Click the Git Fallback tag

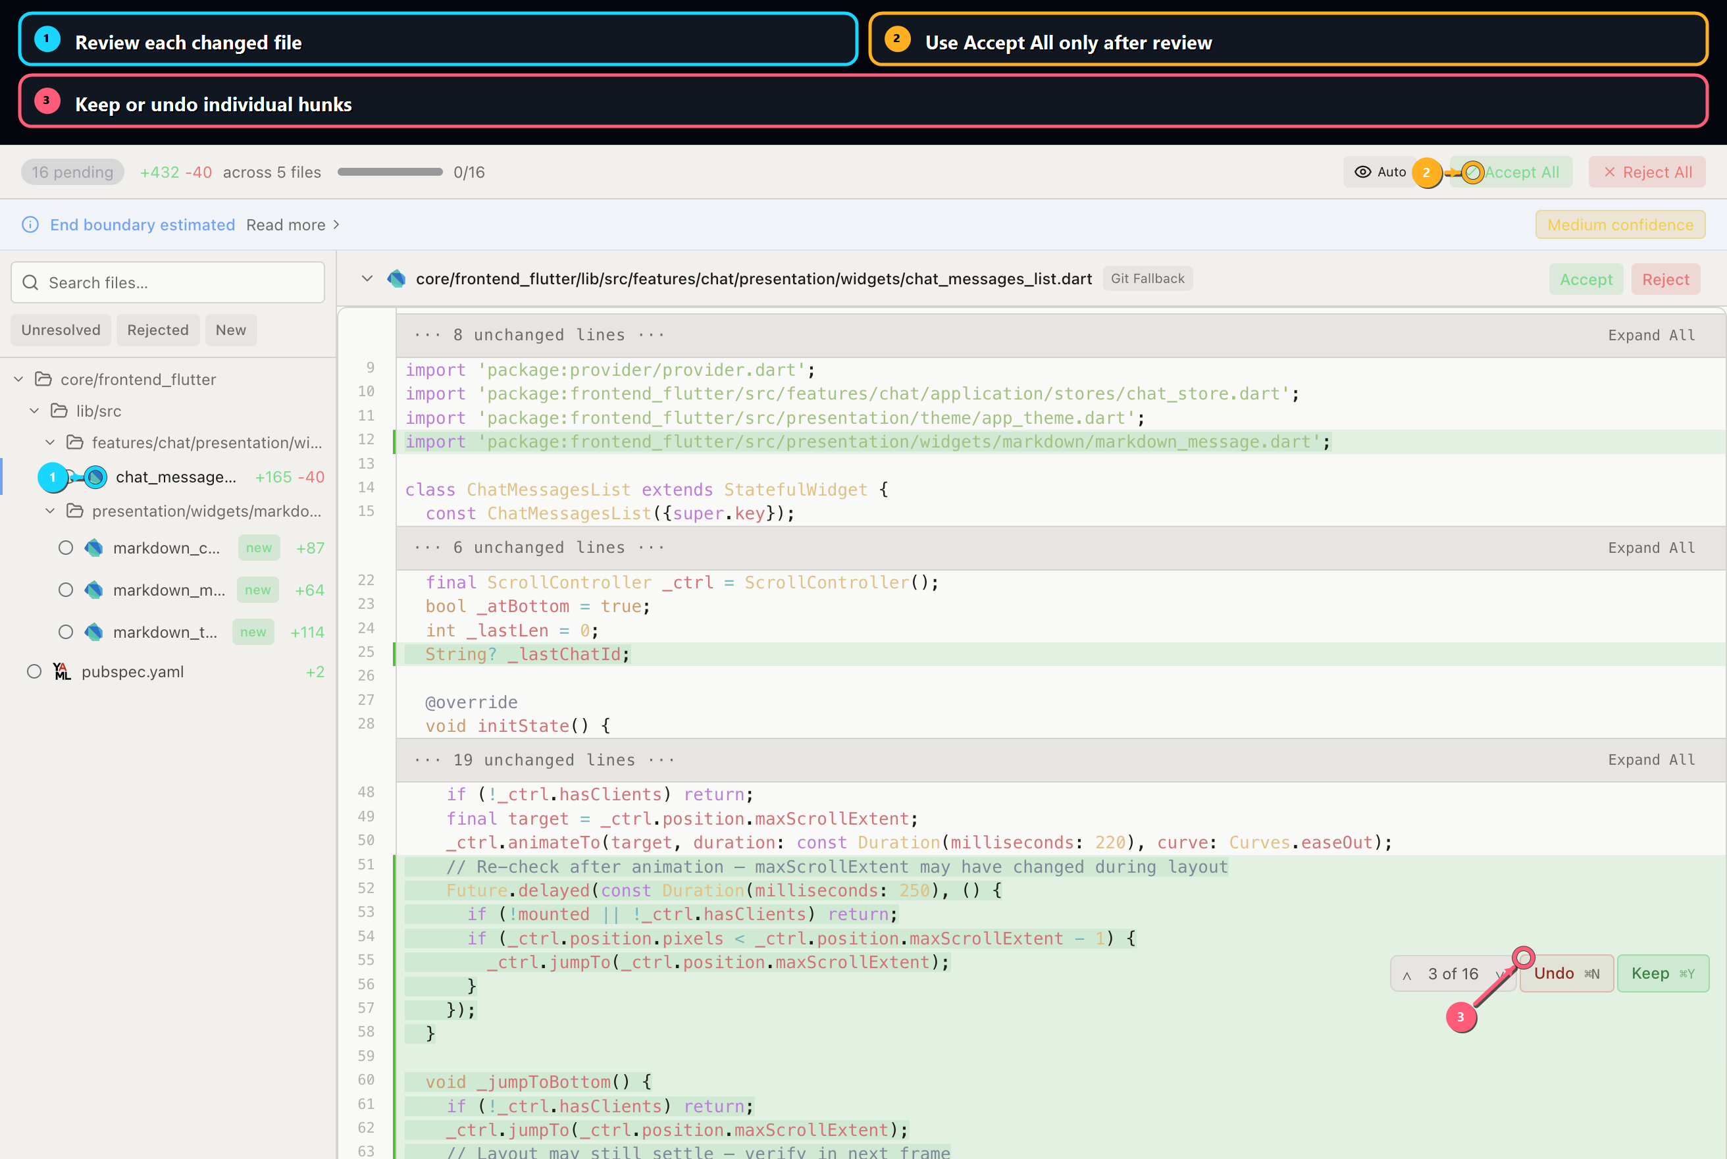click(1148, 278)
